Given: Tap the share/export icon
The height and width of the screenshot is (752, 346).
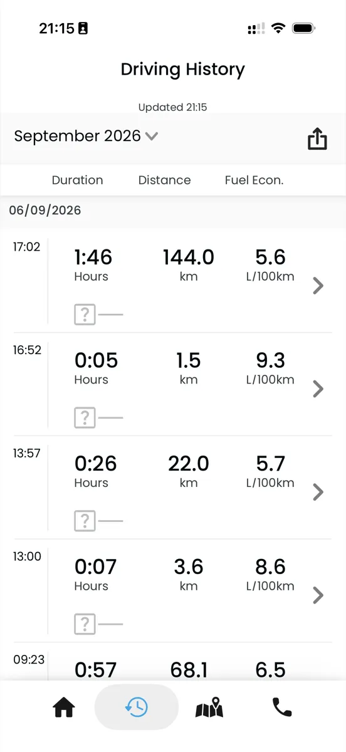Looking at the screenshot, I should pyautogui.click(x=317, y=138).
